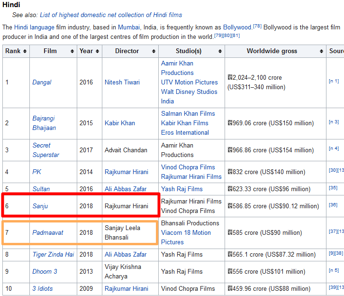Open Yash Raj Films link in Sultan row
344x296 pixels.
tap(182, 189)
